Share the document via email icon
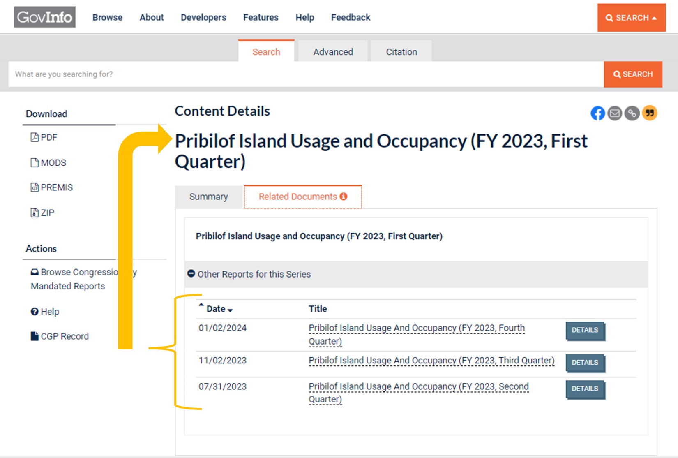This screenshot has width=678, height=458. [615, 113]
